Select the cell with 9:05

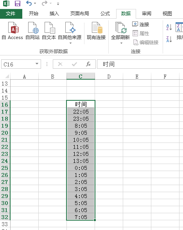pyautogui.click(x=81, y=133)
